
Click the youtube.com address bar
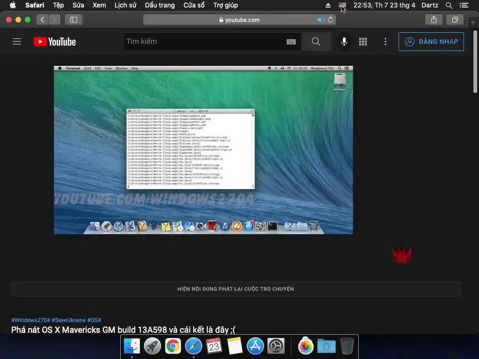239,20
